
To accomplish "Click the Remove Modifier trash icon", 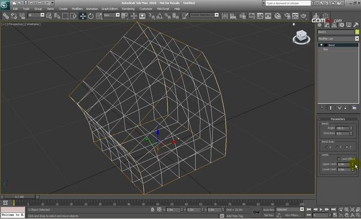I will coord(345,108).
